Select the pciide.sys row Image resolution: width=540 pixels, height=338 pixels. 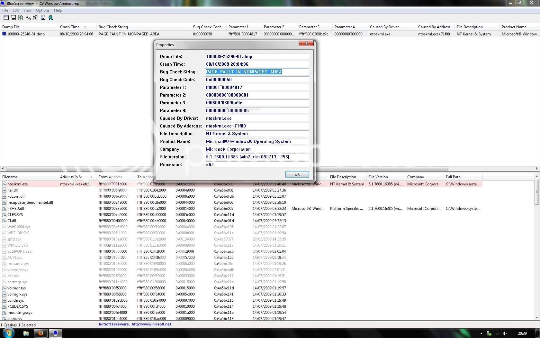pos(241,300)
